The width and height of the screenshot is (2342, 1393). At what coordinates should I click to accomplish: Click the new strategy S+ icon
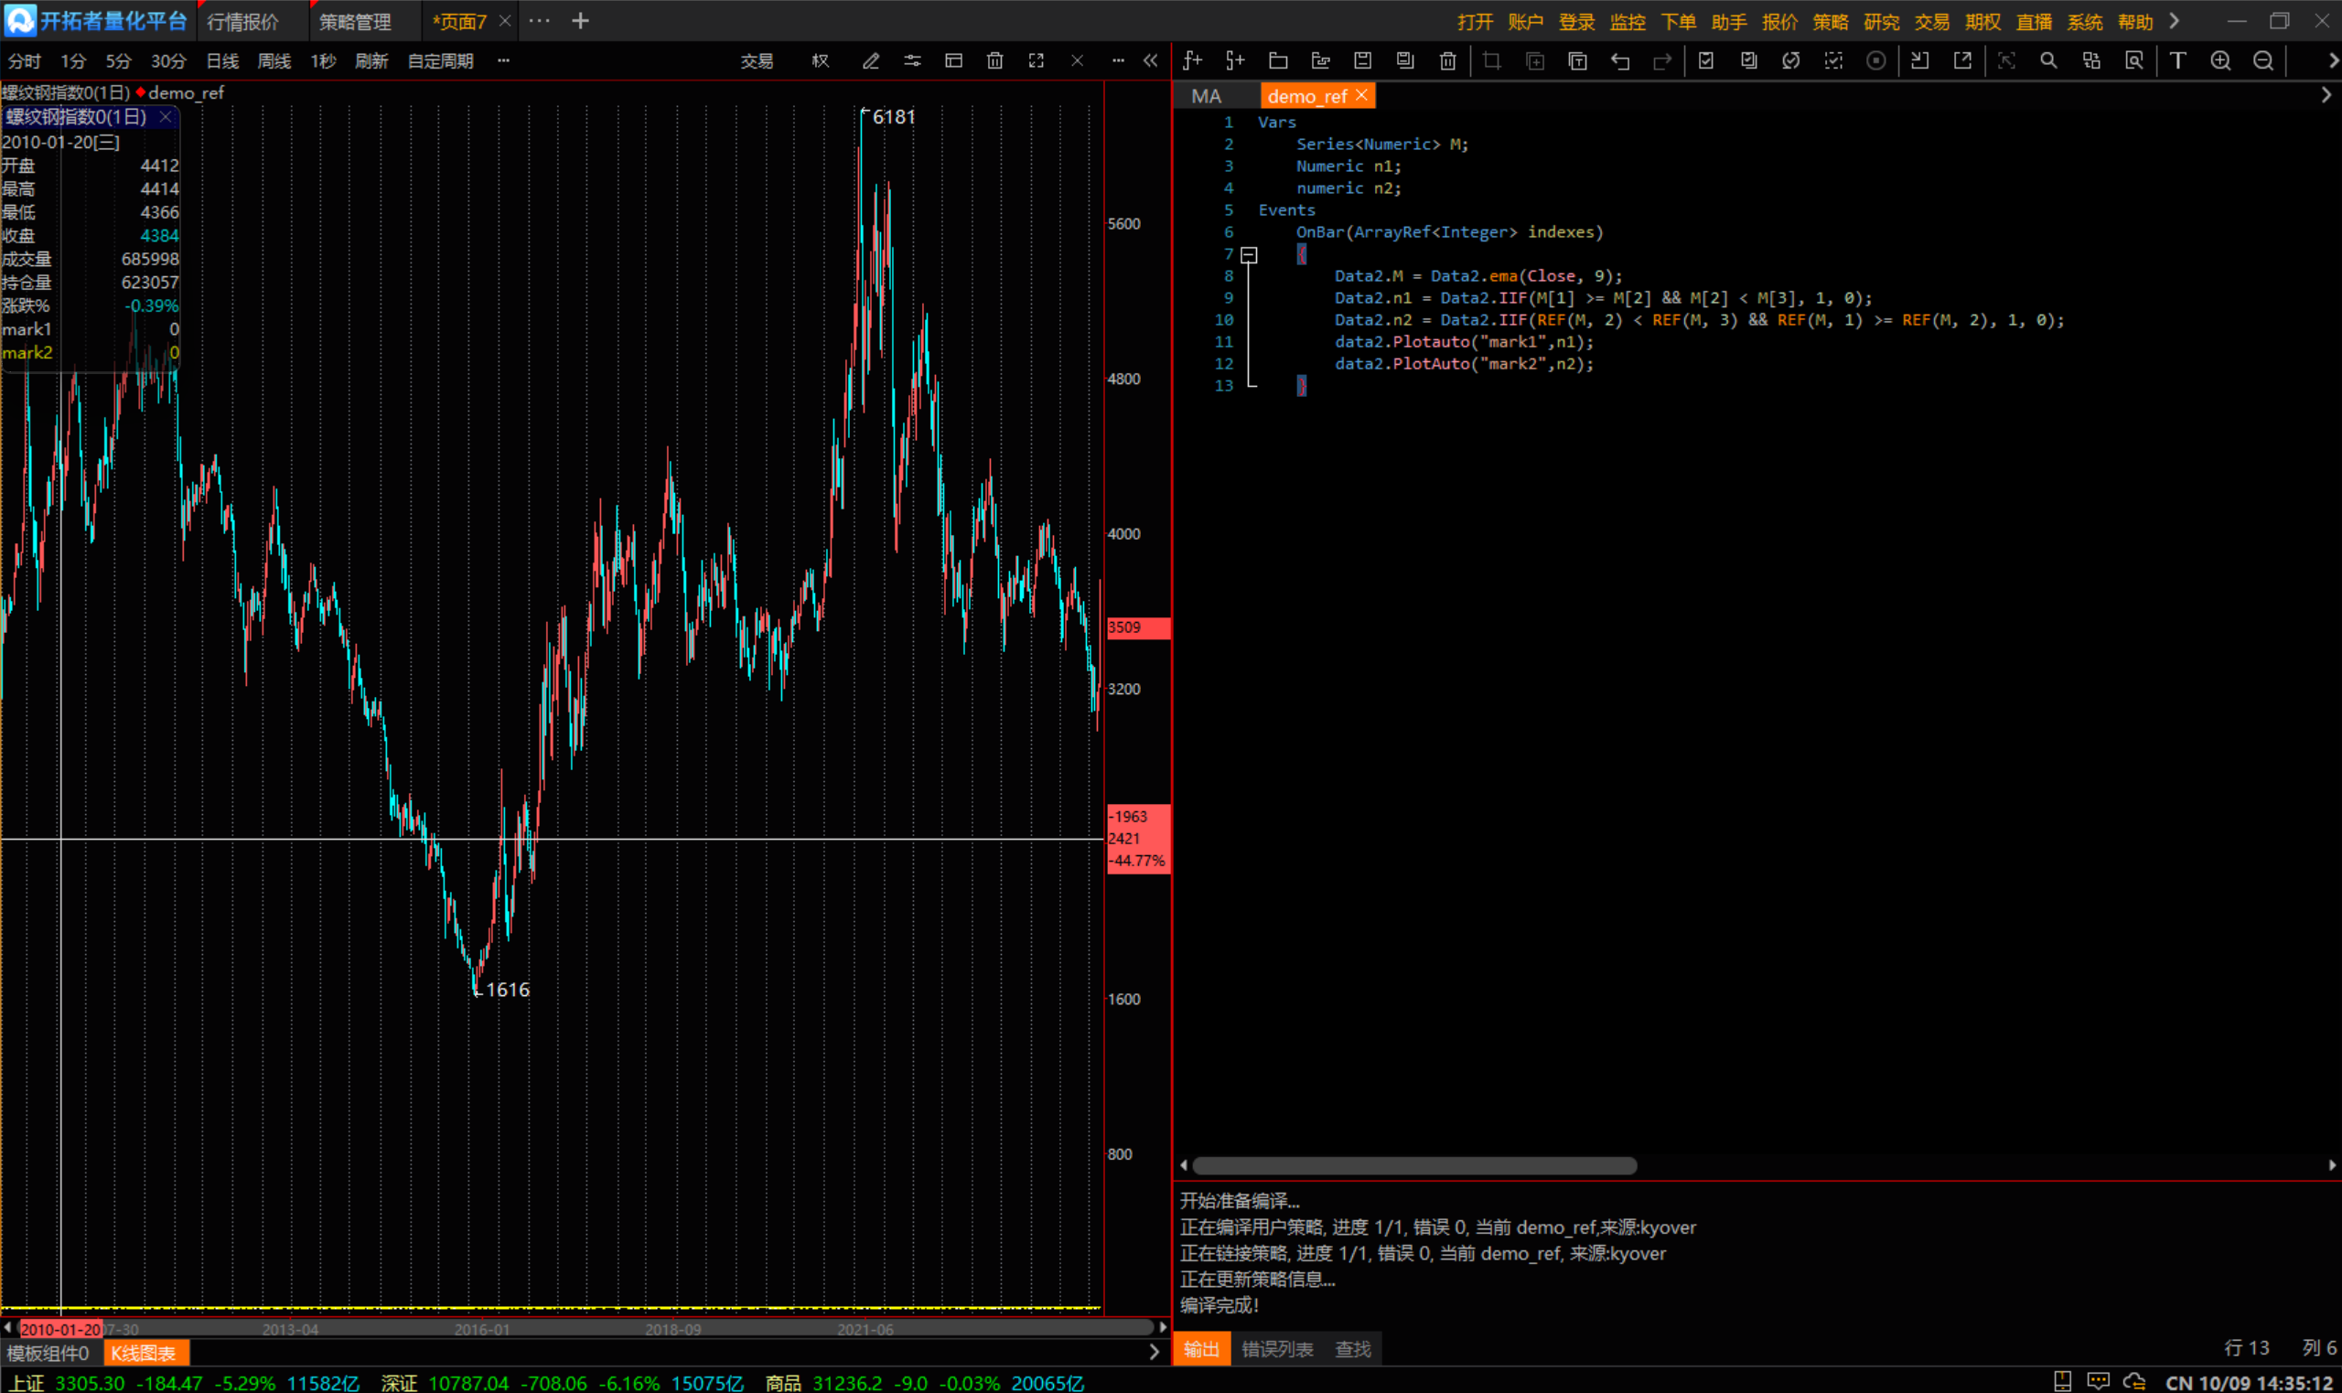pyautogui.click(x=1235, y=61)
